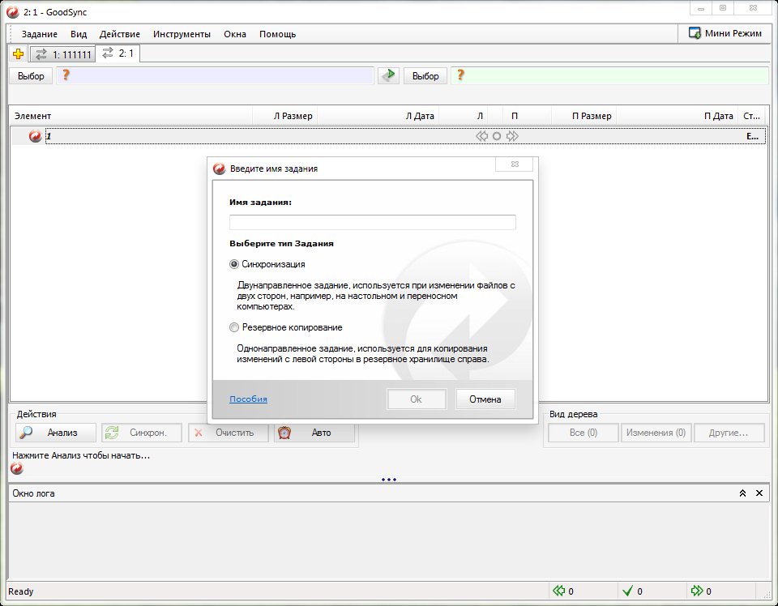This screenshot has width=778, height=606.
Task: Click the left folder question mark icon
Action: pyautogui.click(x=66, y=75)
